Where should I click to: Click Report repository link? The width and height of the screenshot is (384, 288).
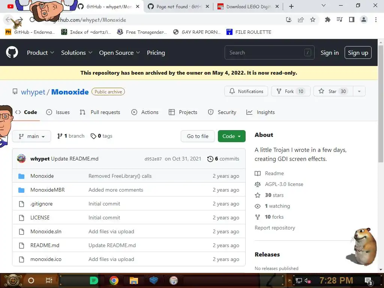tap(275, 228)
